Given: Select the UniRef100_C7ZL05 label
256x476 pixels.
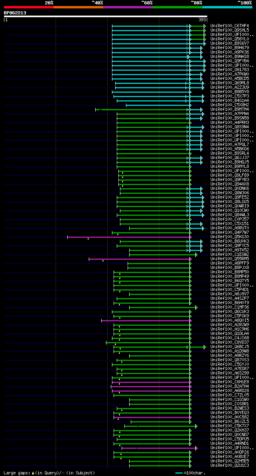Looking at the screenshot, I should (x=230, y=396).
